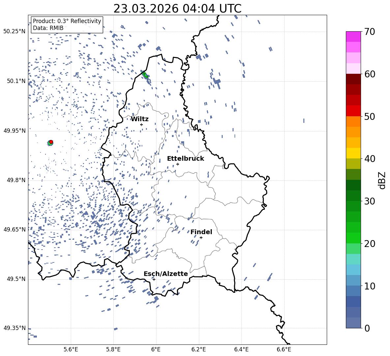The image size is (390, 356).
Task: Click the cross marker below Esch/Alzette
Action: tap(154, 279)
